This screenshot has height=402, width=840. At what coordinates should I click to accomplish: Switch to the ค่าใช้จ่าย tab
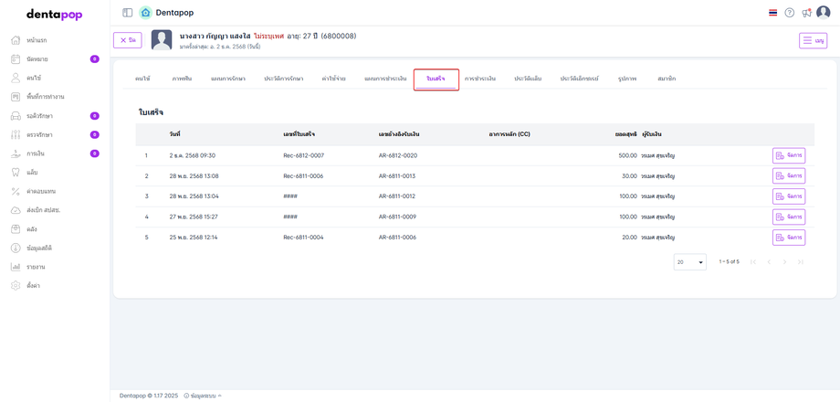point(333,79)
